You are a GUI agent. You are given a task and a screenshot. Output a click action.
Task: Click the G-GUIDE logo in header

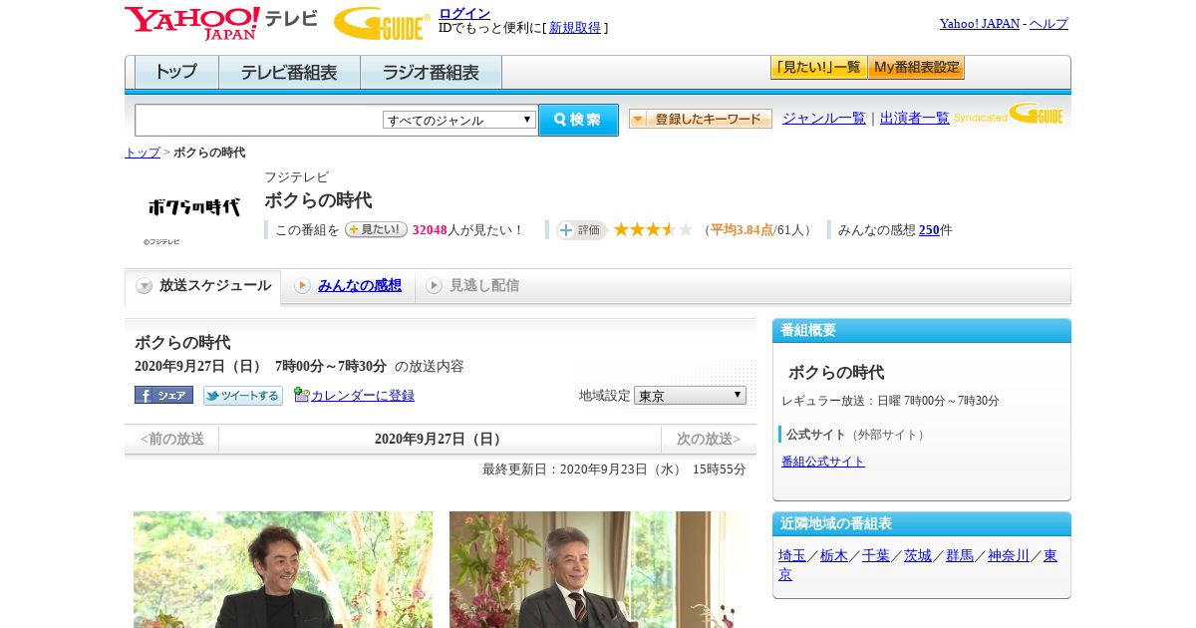[382, 23]
